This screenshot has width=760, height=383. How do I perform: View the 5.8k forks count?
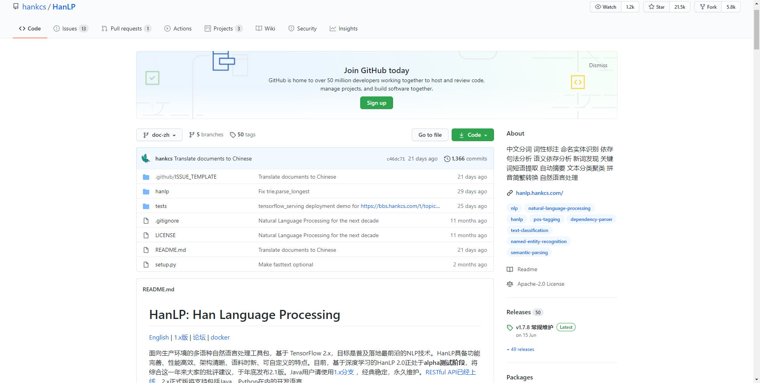click(731, 7)
